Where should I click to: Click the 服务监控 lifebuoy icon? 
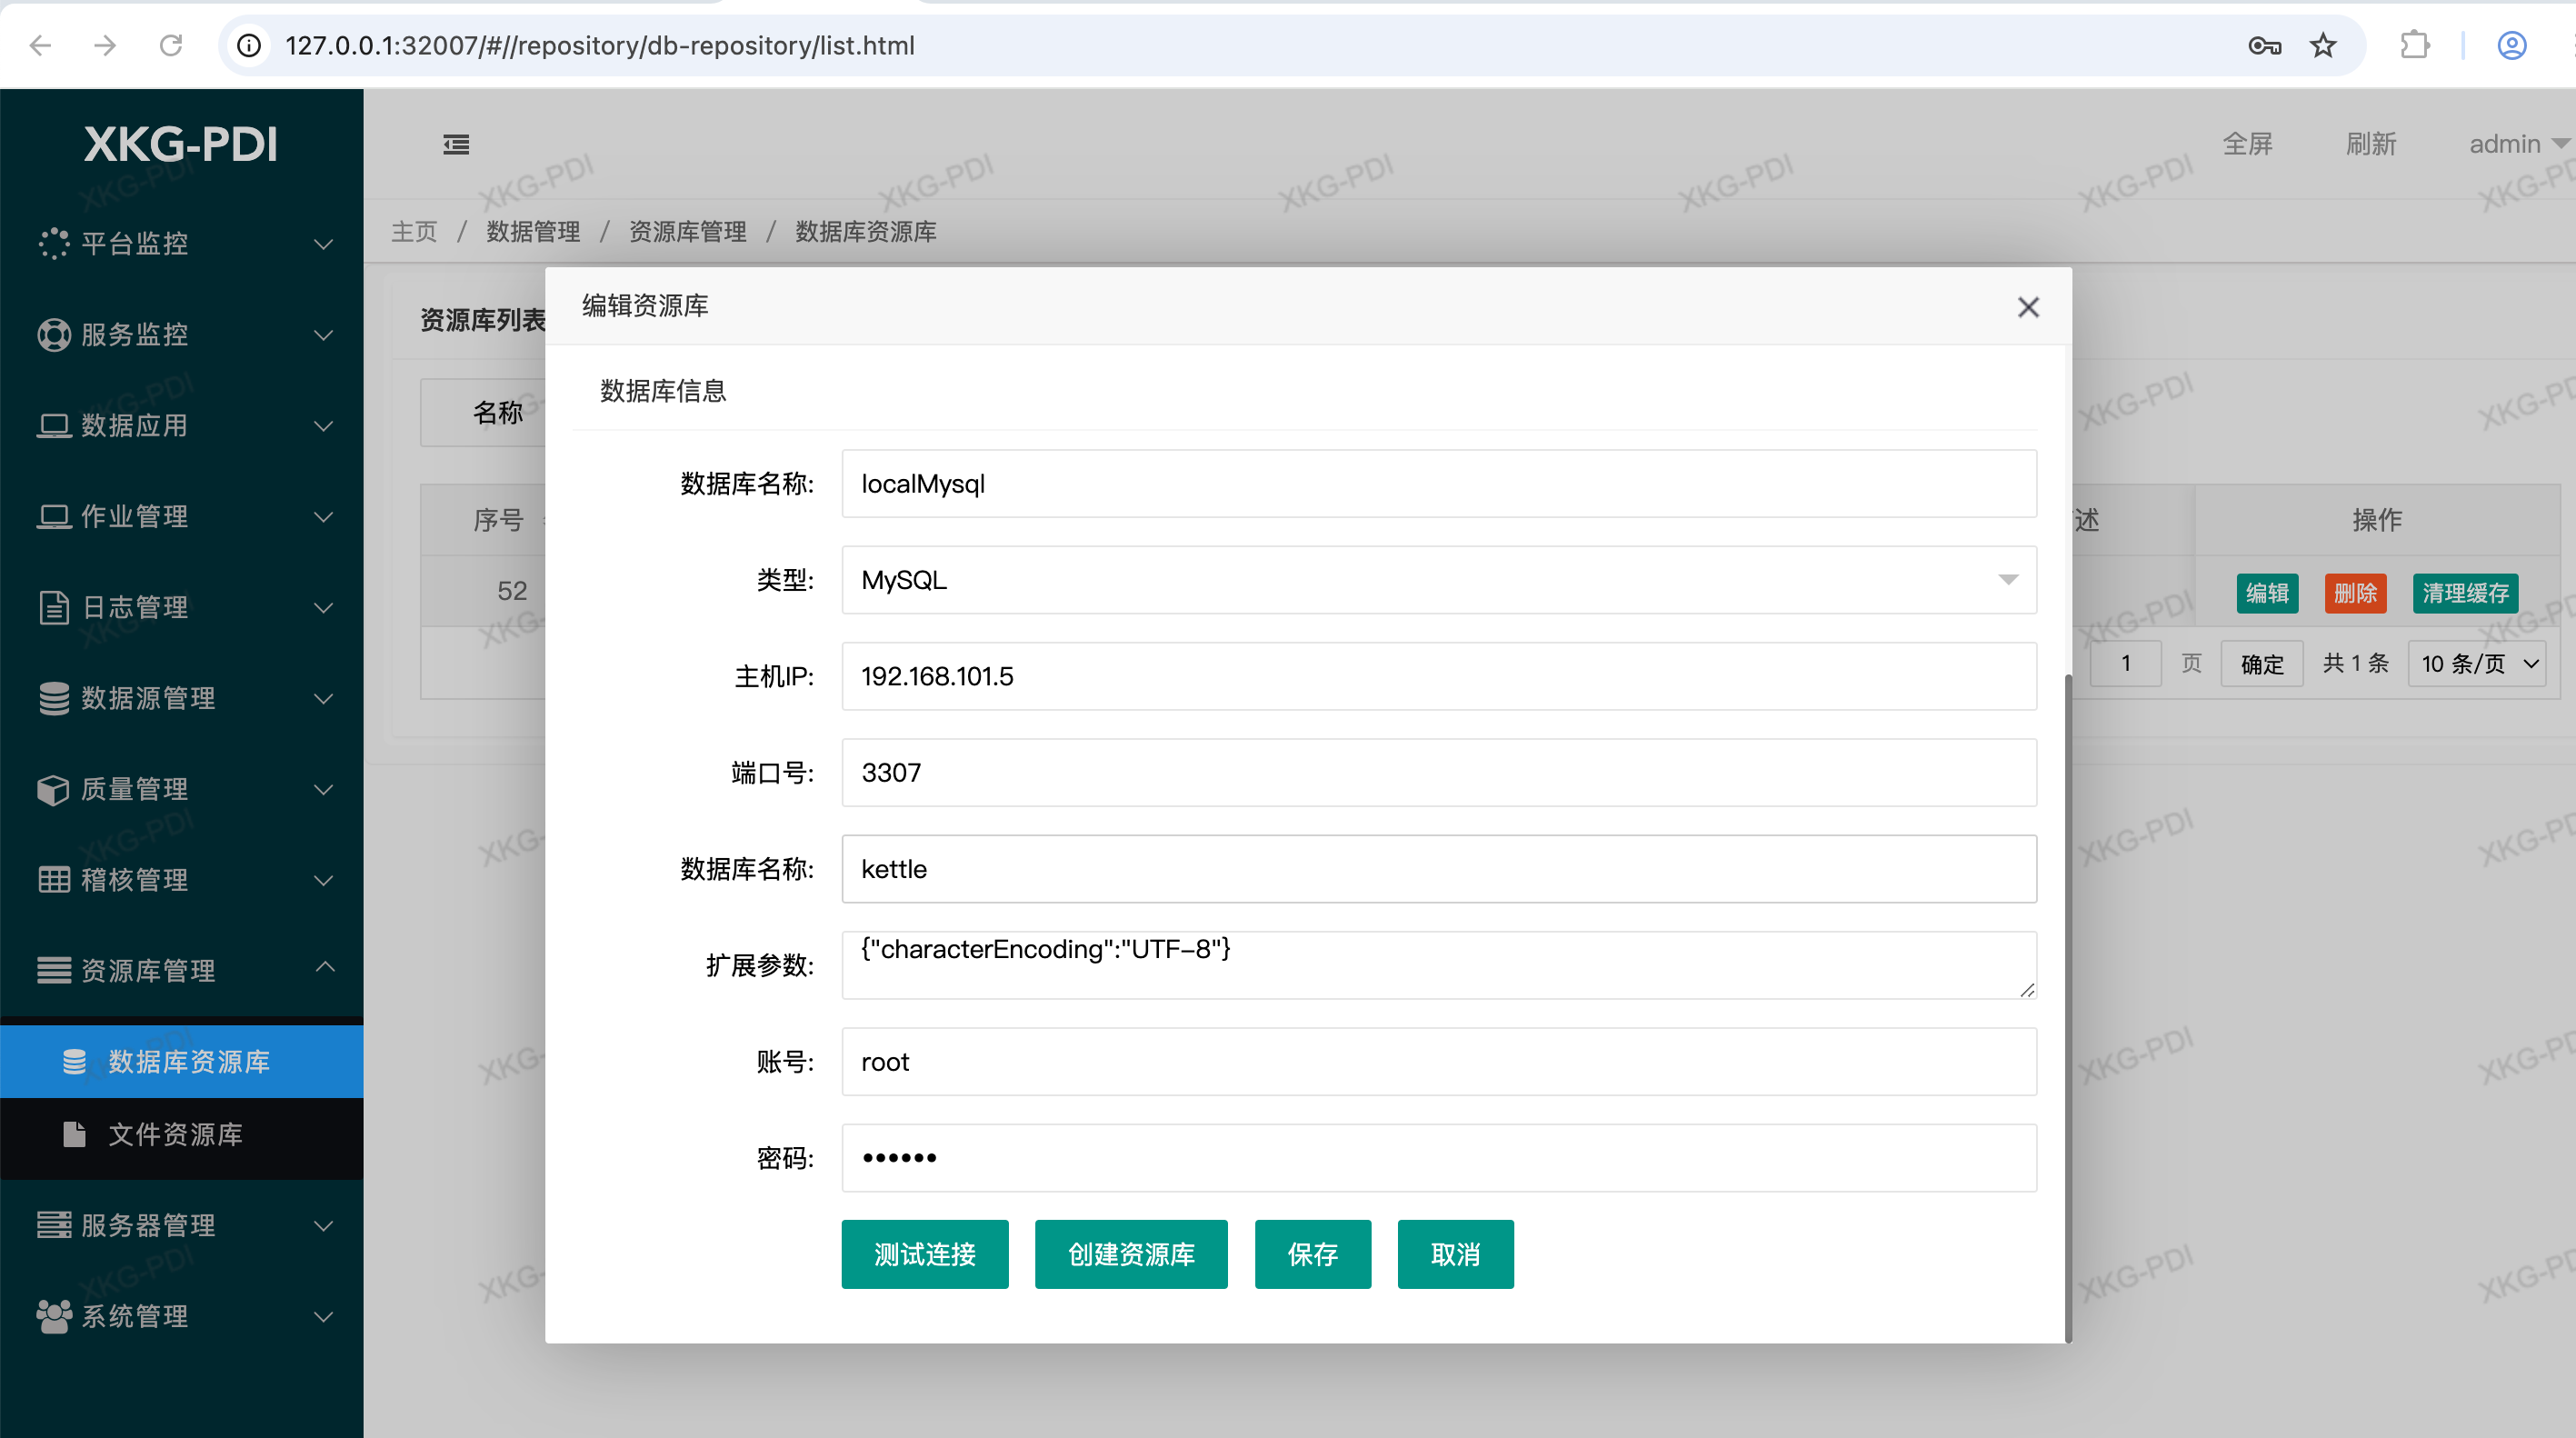tap(53, 334)
